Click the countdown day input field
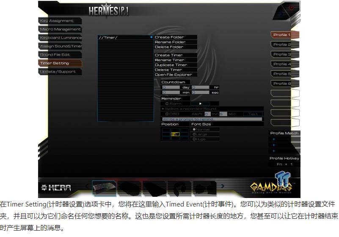339x237 pixels. [x=171, y=87]
